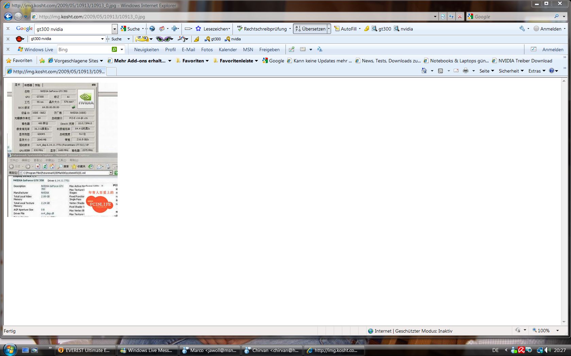Click the RSS feeds icon
This screenshot has width=571, height=356.
point(440,71)
